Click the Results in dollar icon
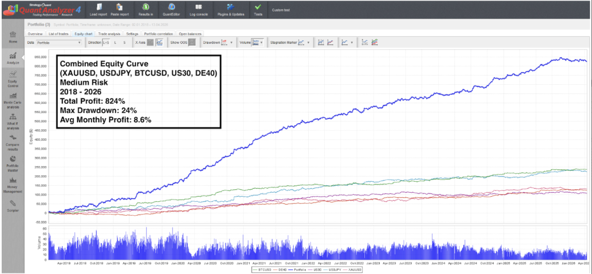 (146, 7)
